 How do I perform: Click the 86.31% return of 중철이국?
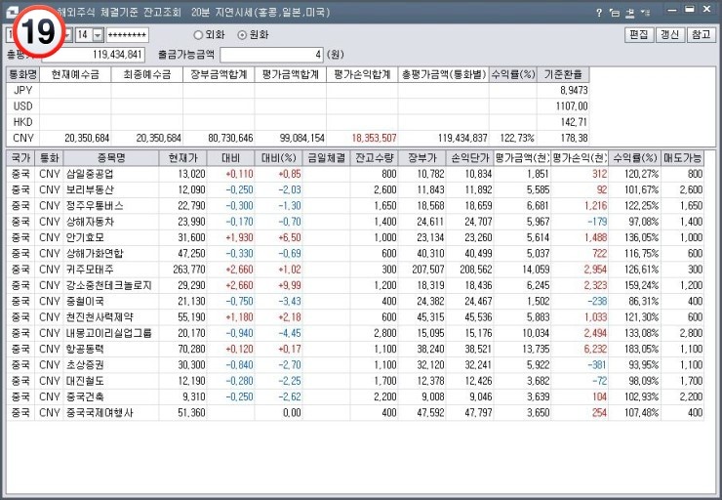pyautogui.click(x=644, y=302)
